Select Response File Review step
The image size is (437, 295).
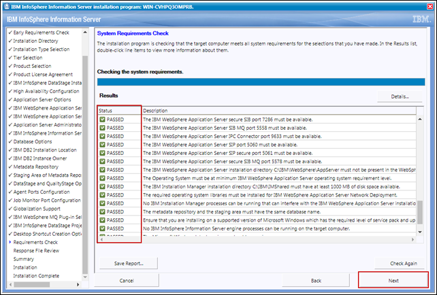click(36, 250)
